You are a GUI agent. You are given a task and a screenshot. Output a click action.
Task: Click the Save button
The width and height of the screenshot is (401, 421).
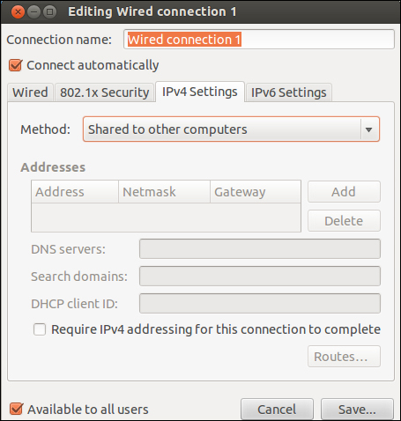coord(357,410)
